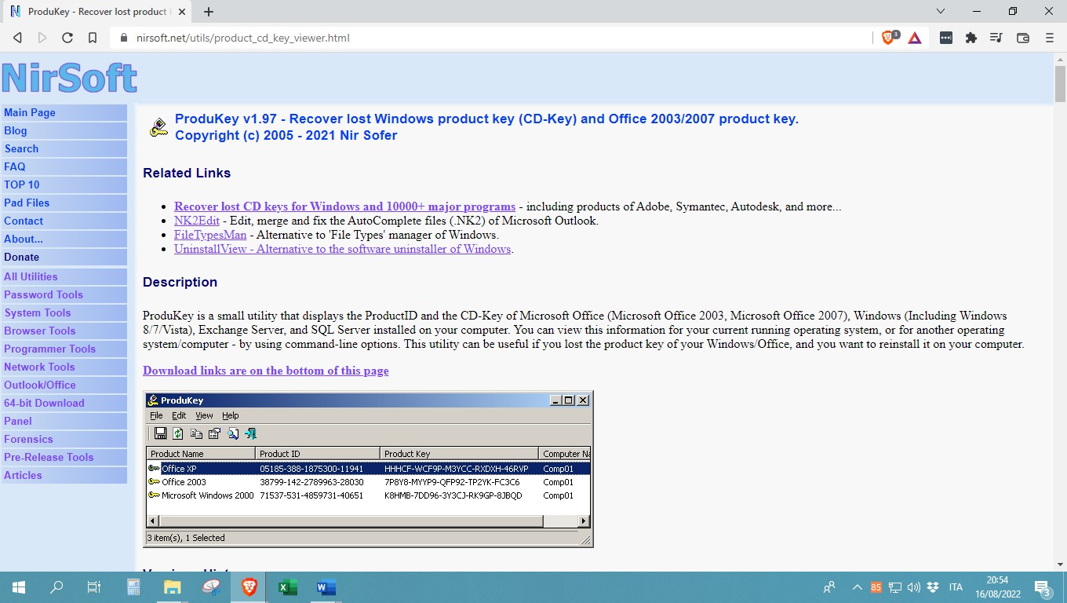Click the ITA language indicator
Viewport: 1067px width, 603px height.
point(956,587)
